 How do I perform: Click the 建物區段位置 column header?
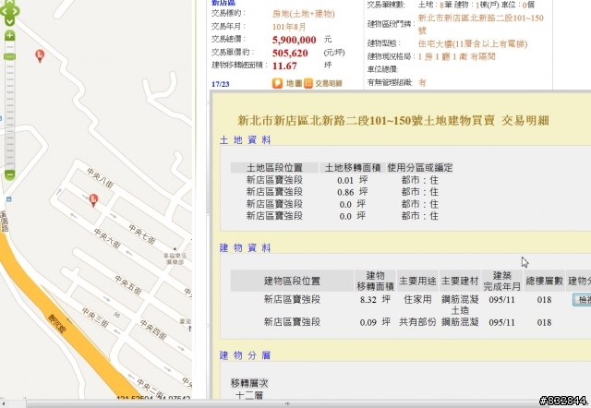(292, 281)
